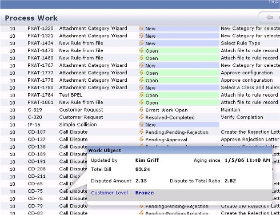Click the back arrow in Process Work header
280x215 pixels.
[x=270, y=18]
